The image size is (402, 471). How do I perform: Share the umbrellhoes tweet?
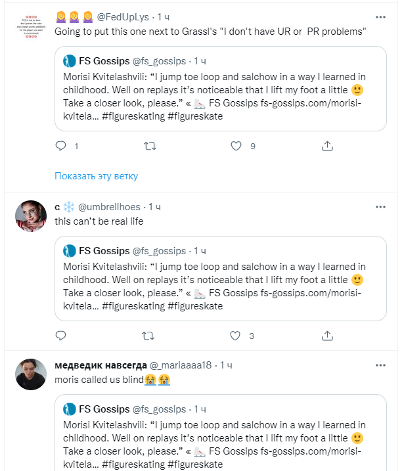click(x=324, y=336)
